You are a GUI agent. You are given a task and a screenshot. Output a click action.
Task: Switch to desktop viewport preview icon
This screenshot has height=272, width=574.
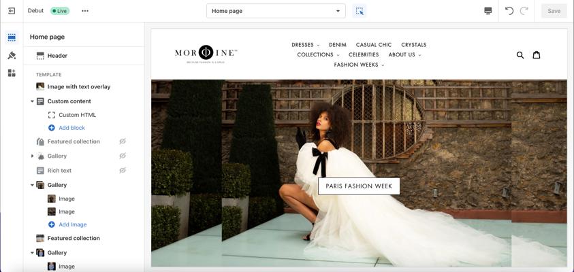(488, 11)
